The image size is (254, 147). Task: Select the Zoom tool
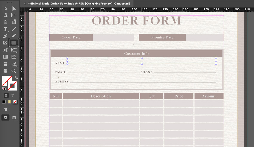click(14, 71)
